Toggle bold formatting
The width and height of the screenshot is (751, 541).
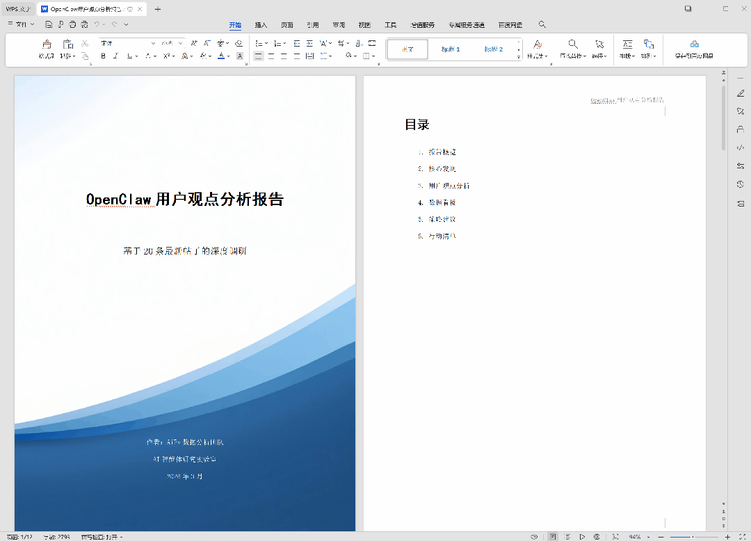pos(103,56)
